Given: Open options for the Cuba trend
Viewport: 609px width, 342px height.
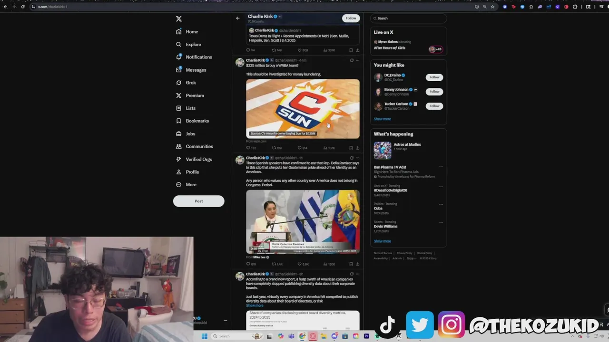Looking at the screenshot, I should coord(441,204).
